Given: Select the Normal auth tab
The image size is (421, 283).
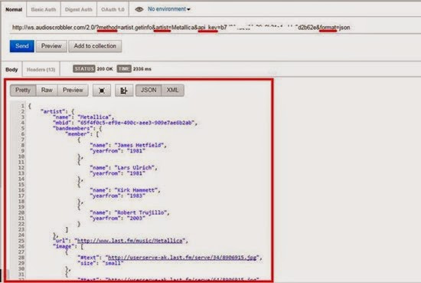Looking at the screenshot, I should 14,9.
